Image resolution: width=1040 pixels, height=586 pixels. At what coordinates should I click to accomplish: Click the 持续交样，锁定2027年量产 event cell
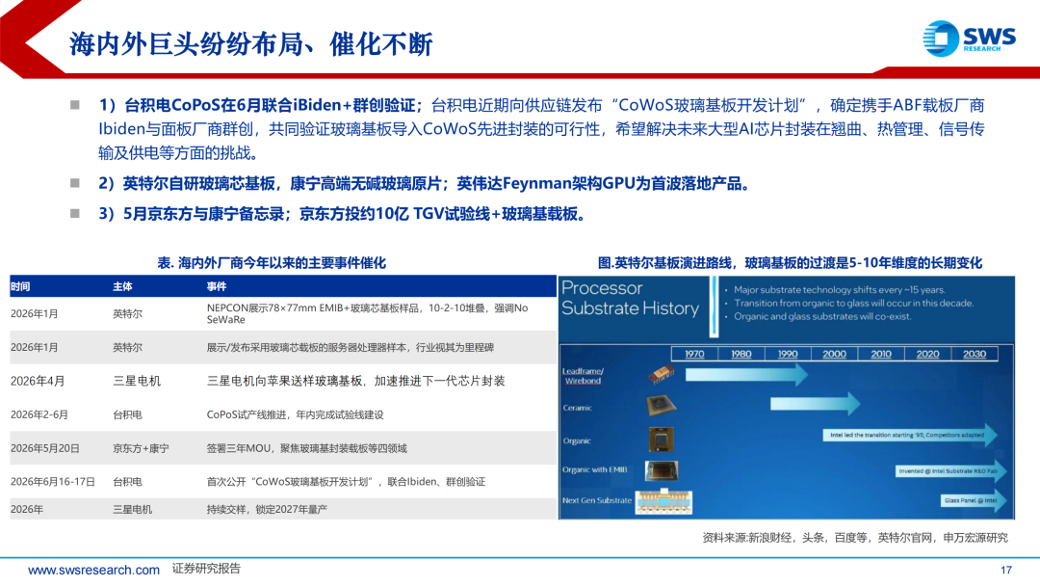coord(267,510)
